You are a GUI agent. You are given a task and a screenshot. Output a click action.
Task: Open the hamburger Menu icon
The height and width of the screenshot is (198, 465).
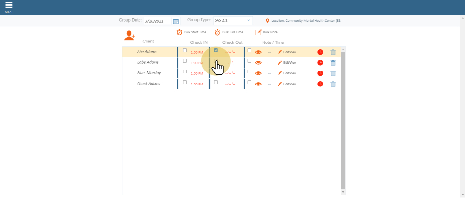coord(9,5)
